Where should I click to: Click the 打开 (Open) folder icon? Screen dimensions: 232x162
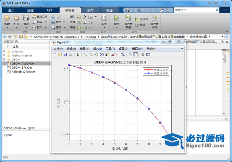point(17,18)
